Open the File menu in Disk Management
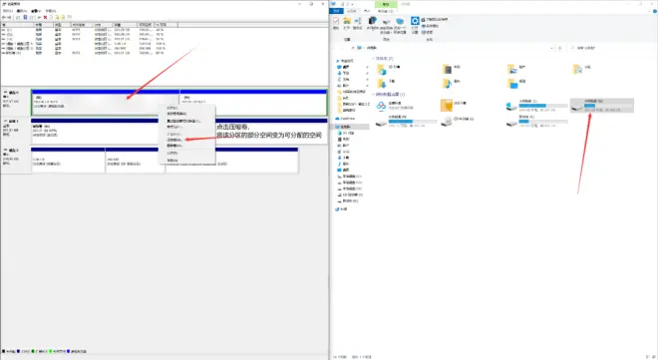 click(8, 11)
